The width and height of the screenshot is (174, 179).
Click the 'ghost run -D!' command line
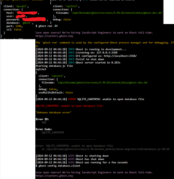click(x=47, y=26)
